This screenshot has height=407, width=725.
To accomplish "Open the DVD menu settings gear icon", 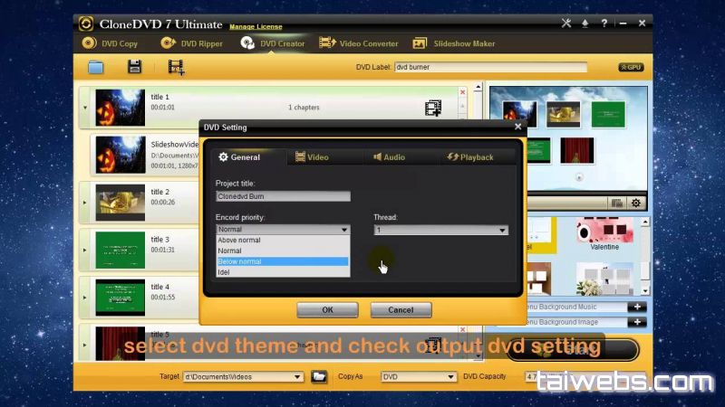I will (636, 203).
